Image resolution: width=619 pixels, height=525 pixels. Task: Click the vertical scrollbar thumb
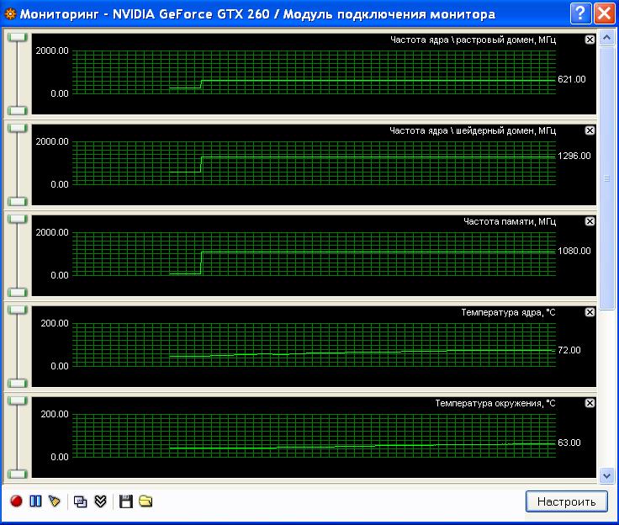606,178
